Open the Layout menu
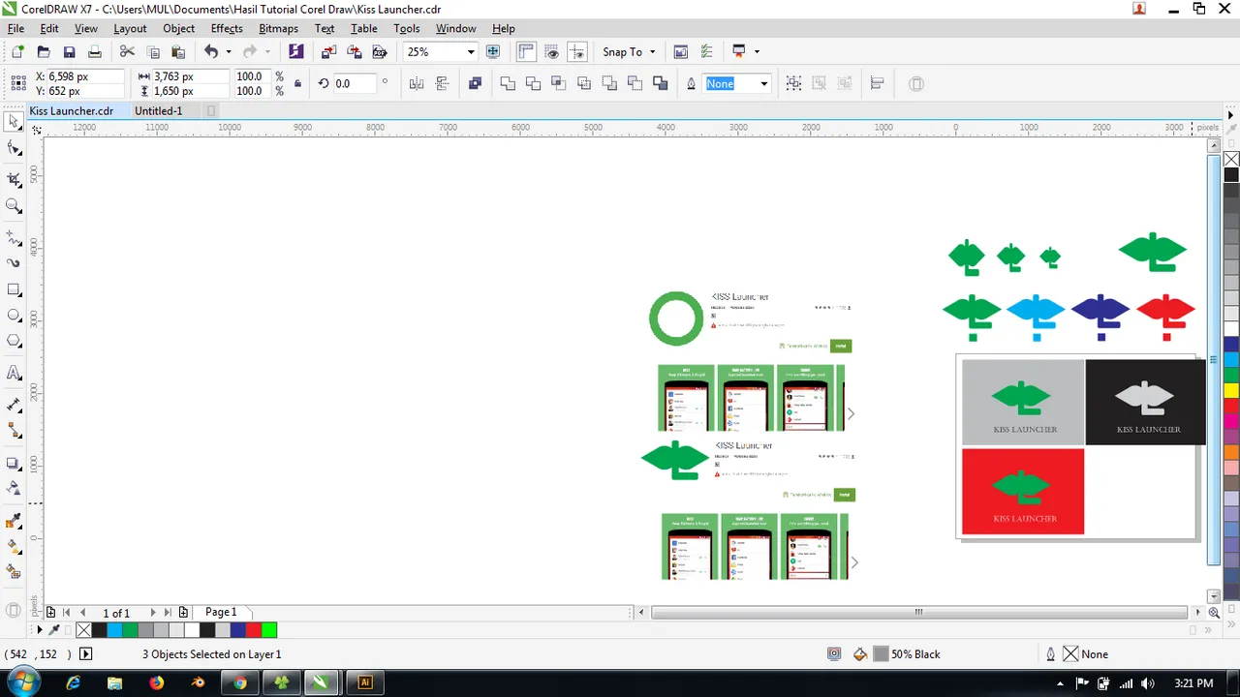Image resolution: width=1240 pixels, height=697 pixels. click(130, 28)
